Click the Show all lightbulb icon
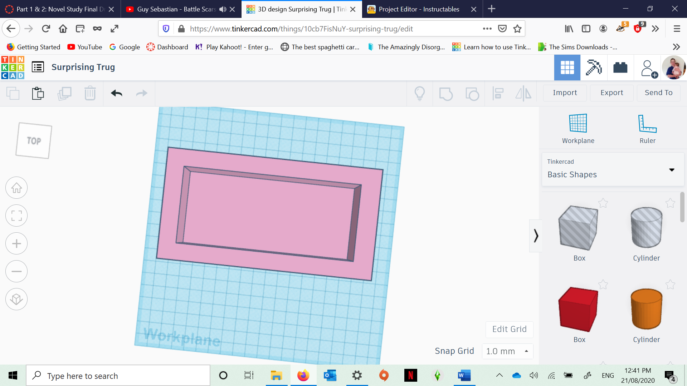The height and width of the screenshot is (386, 687). (420, 94)
